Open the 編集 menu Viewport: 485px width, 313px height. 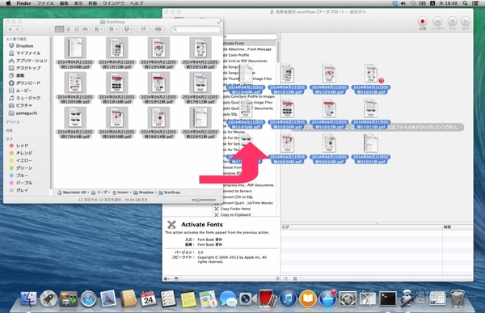tap(64, 3)
